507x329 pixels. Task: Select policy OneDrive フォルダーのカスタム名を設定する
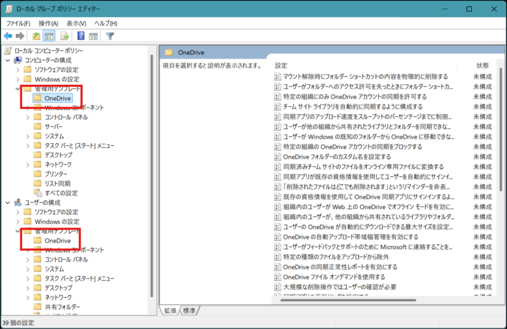[x=337, y=157]
